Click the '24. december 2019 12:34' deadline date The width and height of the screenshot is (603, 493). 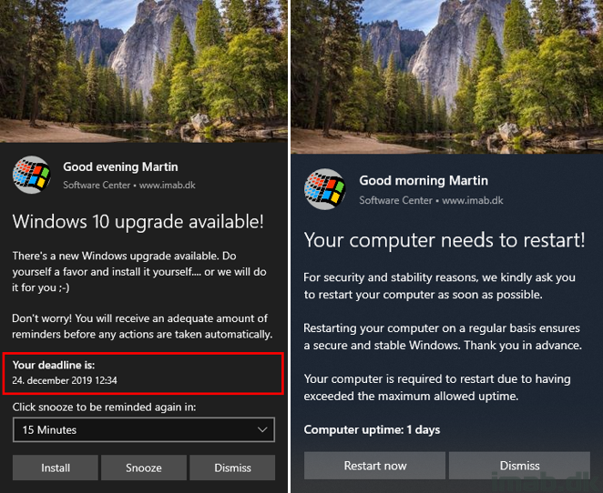[x=65, y=380]
